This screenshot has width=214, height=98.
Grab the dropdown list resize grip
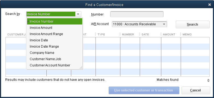click(x=81, y=68)
